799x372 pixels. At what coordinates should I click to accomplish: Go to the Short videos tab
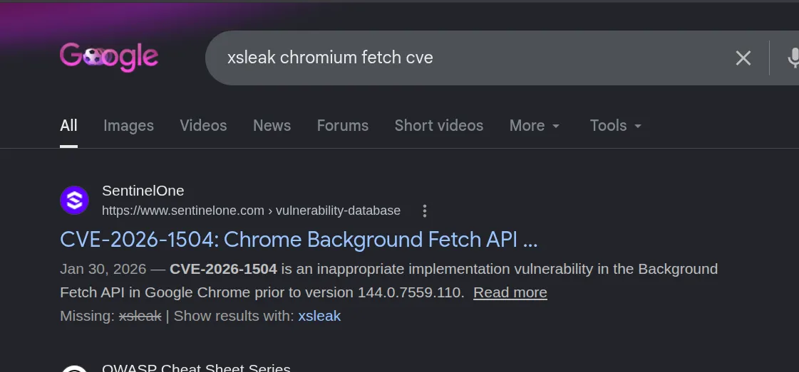coord(439,125)
